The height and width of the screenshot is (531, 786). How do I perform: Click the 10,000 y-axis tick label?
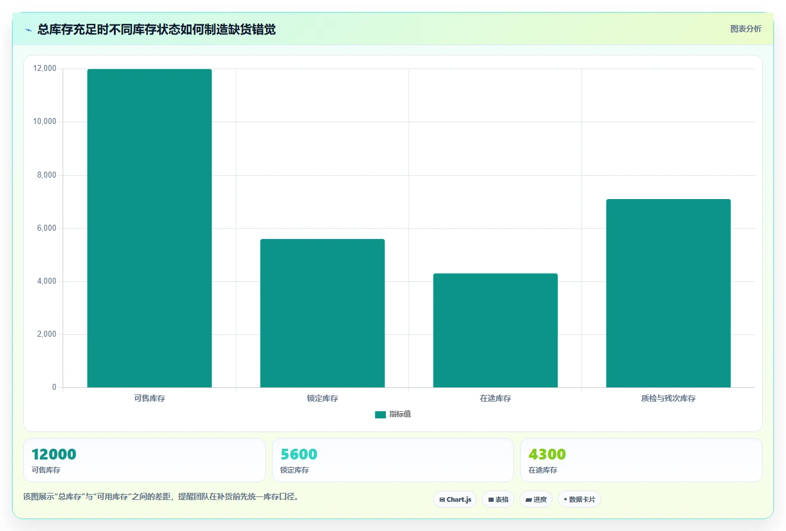tap(45, 122)
